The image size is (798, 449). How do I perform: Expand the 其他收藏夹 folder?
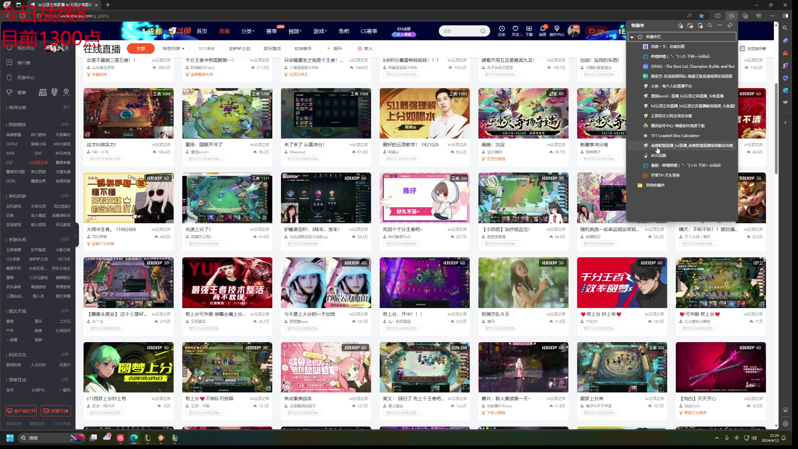tap(655, 185)
